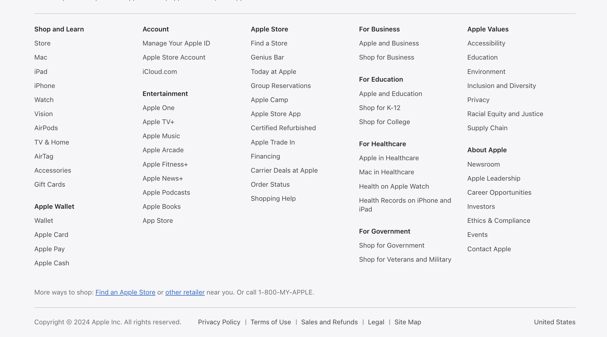Go to the Apple News+ link
Screen dimensions: 607x337
tap(163, 178)
